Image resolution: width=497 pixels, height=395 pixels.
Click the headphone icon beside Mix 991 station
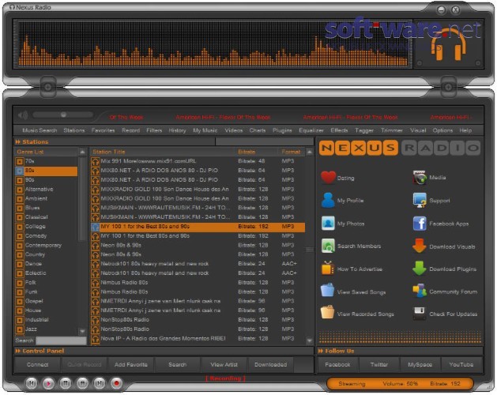point(96,162)
